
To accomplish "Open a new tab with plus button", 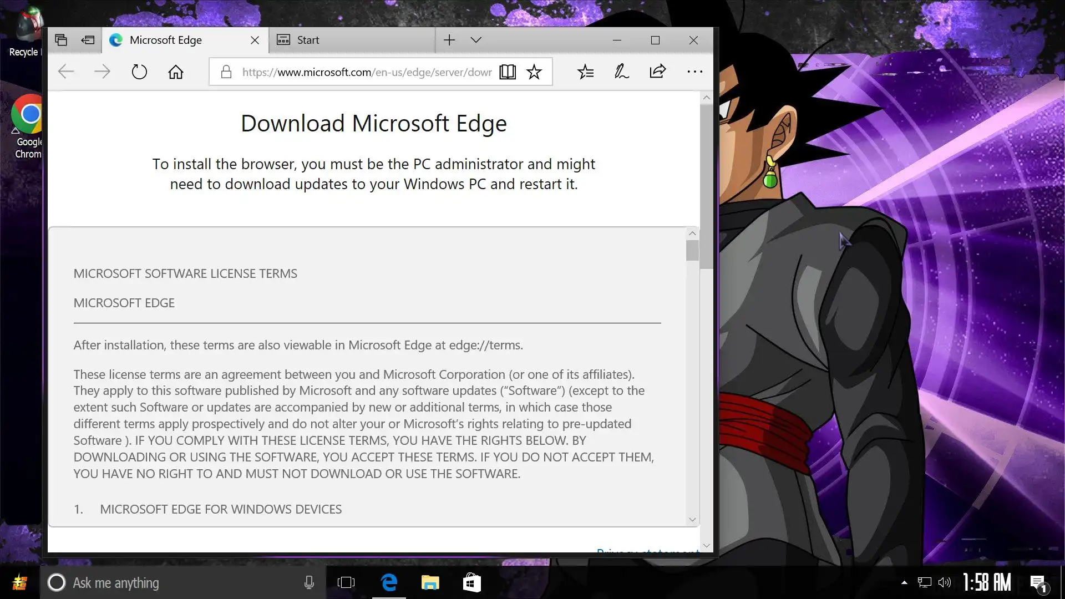I will point(449,40).
